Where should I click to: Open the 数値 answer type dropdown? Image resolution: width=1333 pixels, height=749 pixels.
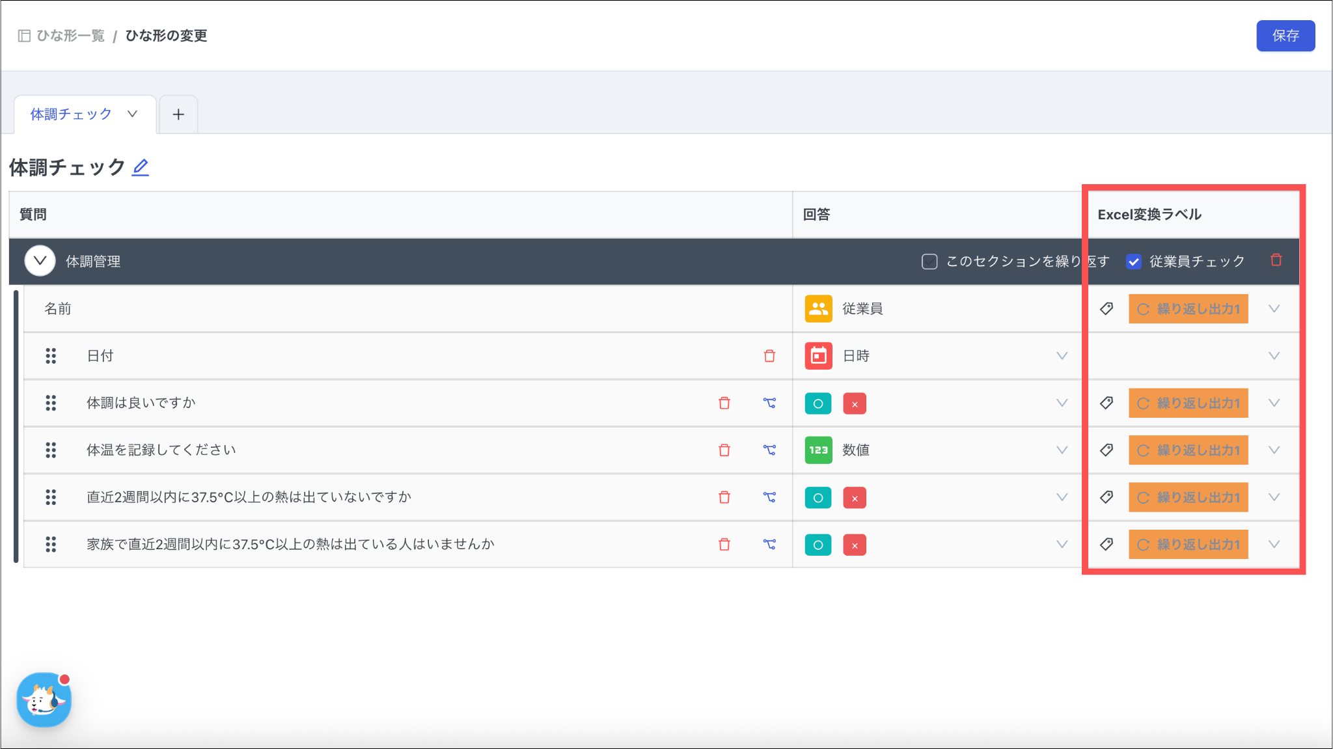pyautogui.click(x=1062, y=450)
